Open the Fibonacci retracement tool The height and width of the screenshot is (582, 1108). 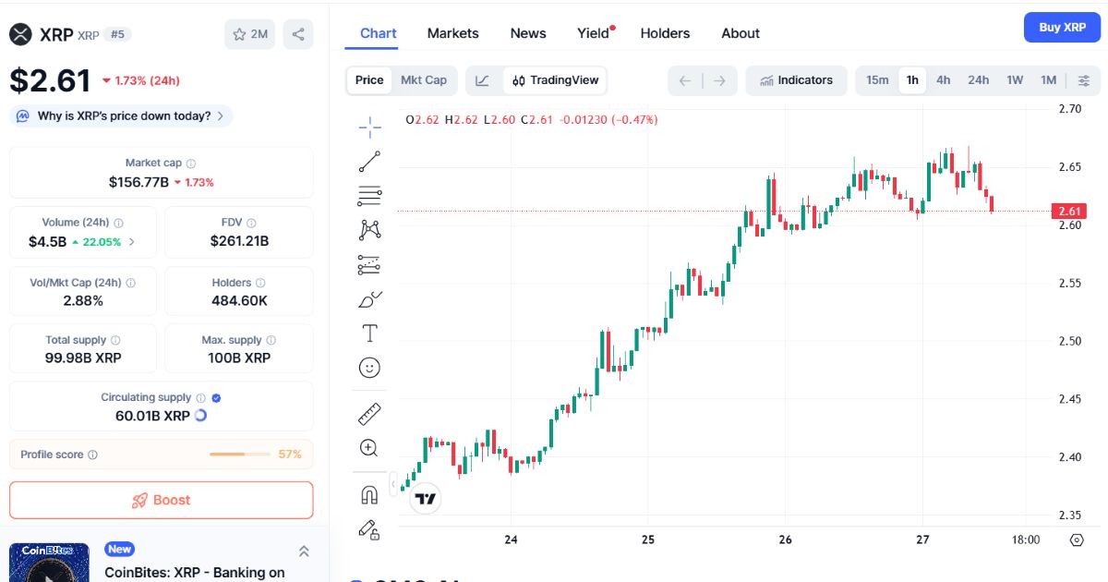(369, 196)
